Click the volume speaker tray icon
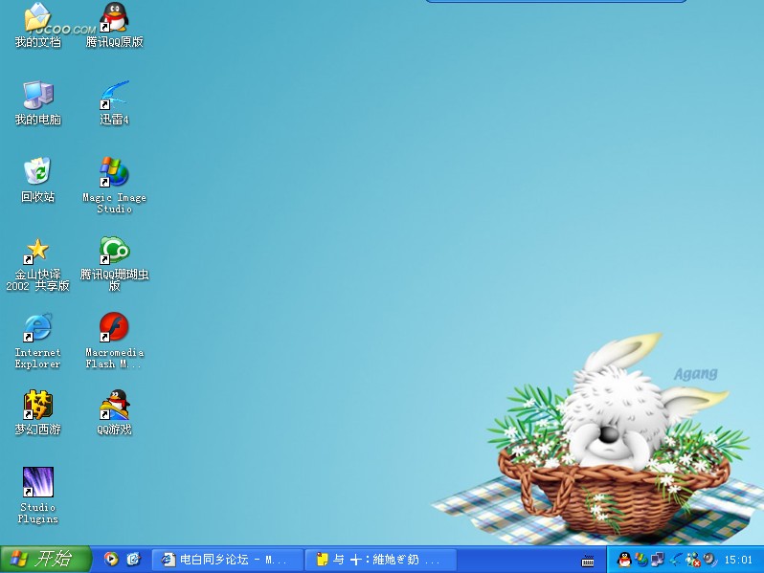The width and height of the screenshot is (764, 573). click(x=709, y=560)
